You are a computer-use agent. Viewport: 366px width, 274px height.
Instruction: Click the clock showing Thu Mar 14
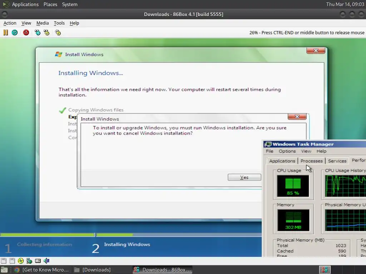[345, 4]
